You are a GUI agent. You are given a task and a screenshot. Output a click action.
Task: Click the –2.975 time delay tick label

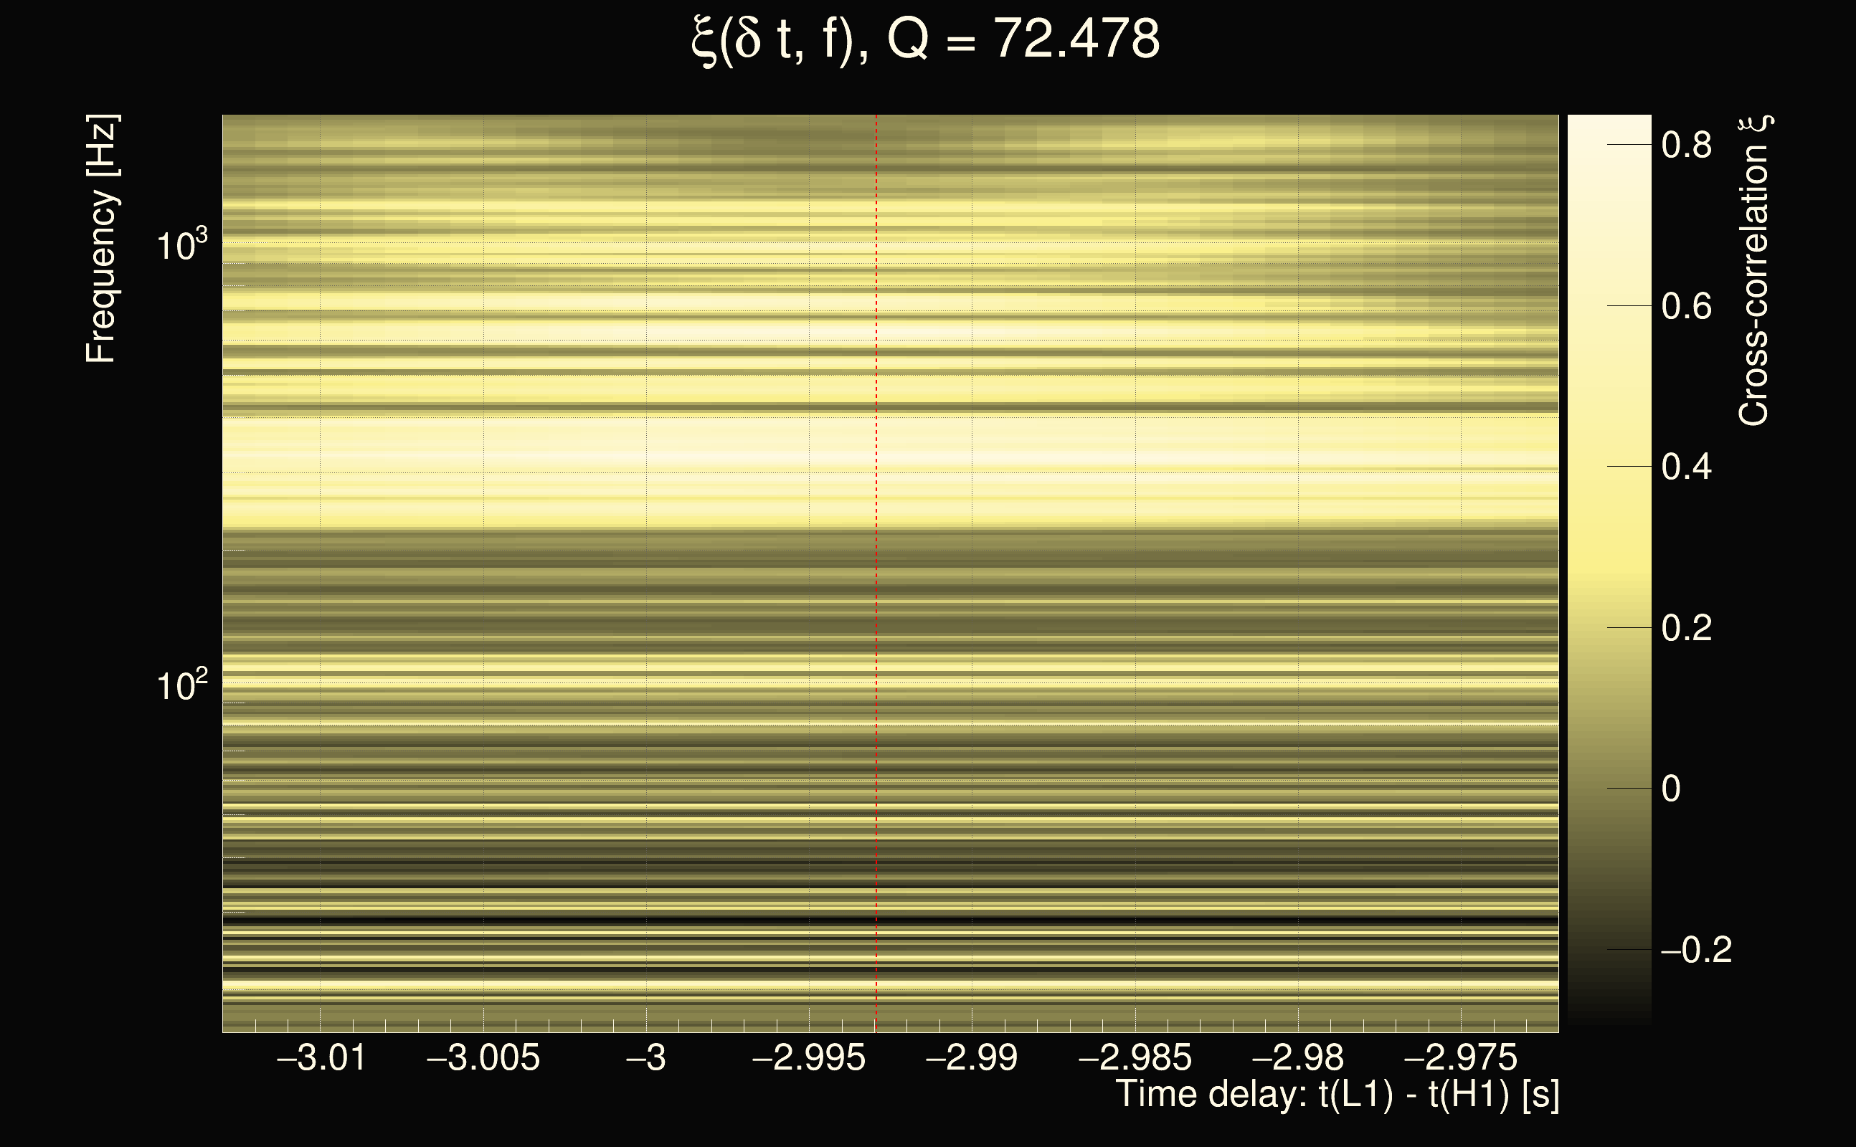tap(1461, 1057)
